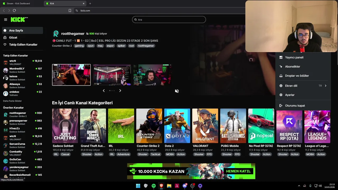
Task: Bookmark this page icon
Action: (70, 11)
